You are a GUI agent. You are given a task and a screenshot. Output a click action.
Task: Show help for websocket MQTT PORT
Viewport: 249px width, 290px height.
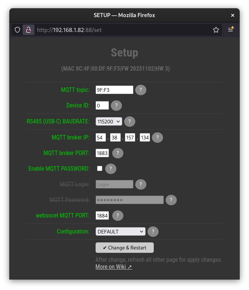(118, 216)
